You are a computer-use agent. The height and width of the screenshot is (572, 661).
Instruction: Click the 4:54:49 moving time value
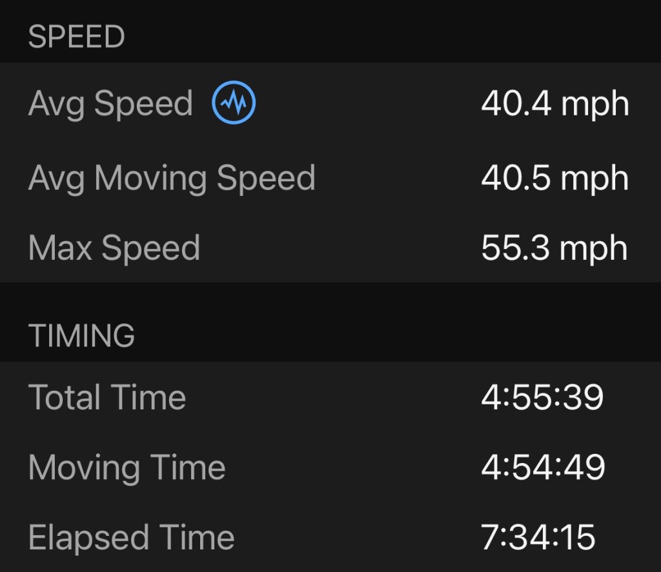click(x=543, y=468)
